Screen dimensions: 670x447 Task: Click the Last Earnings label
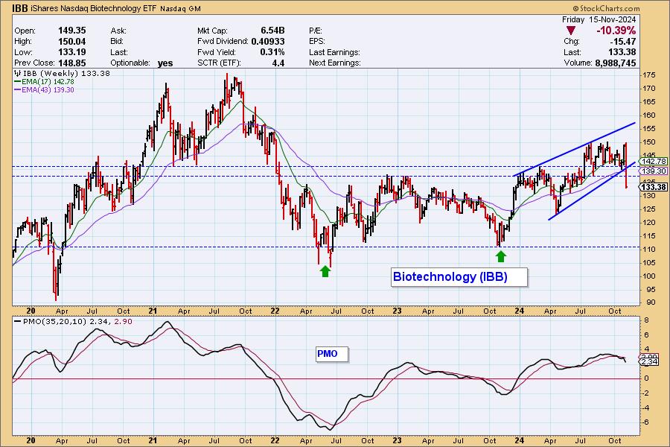click(x=334, y=52)
